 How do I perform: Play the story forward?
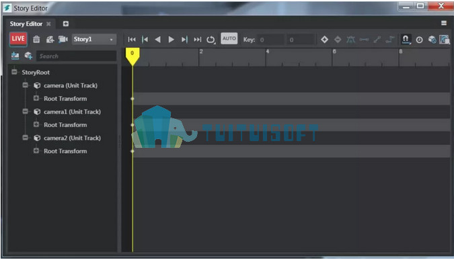pos(171,40)
